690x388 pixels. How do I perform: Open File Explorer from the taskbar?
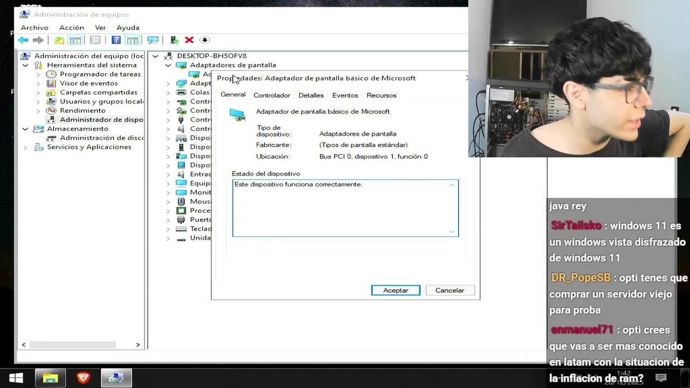coord(51,378)
